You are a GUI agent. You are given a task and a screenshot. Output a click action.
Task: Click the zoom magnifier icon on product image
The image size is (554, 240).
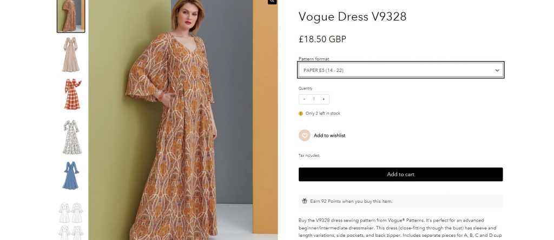[273, 2]
